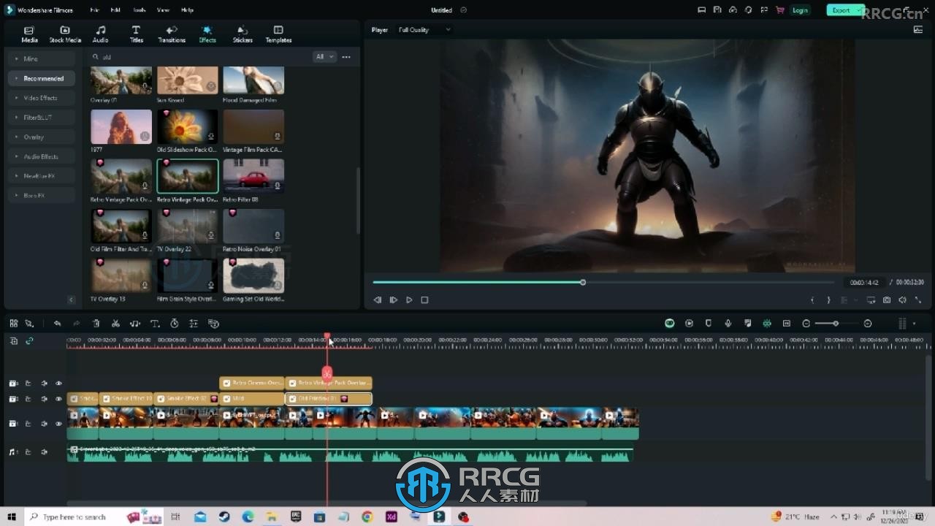This screenshot has height=526, width=935.
Task: Open the Transitions tab
Action: 172,34
